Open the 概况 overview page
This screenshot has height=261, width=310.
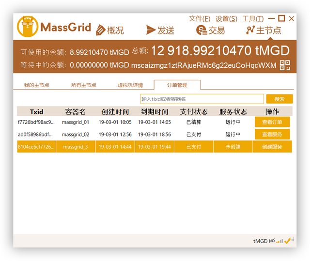tap(110, 30)
